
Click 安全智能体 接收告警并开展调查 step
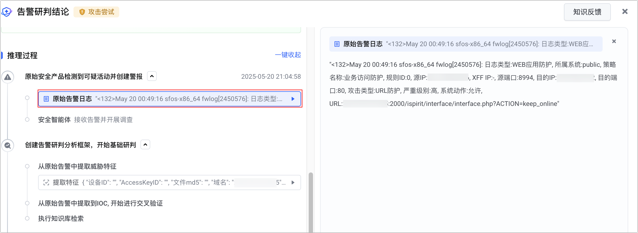(x=85, y=120)
